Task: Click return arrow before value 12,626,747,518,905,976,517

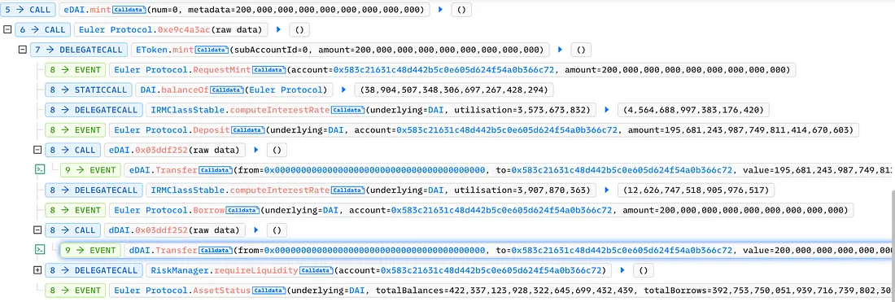Action: 608,190
